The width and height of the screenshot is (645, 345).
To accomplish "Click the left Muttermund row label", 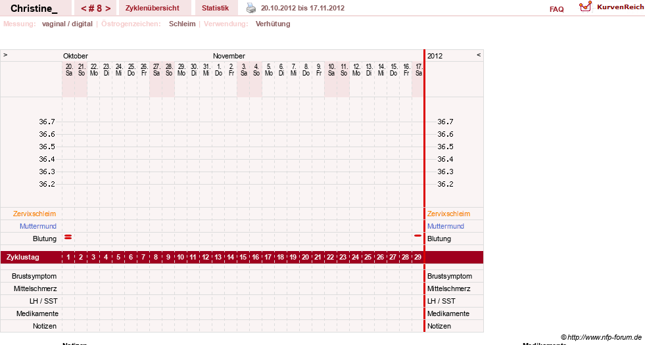I will pos(38,226).
